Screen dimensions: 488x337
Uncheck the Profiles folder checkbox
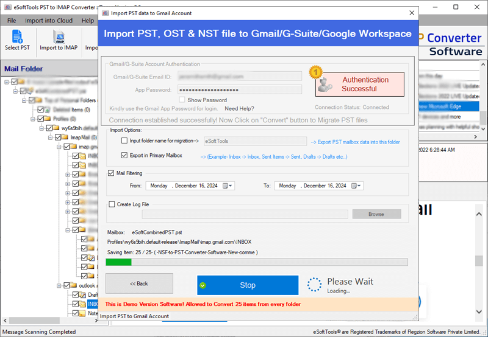pos(40,119)
